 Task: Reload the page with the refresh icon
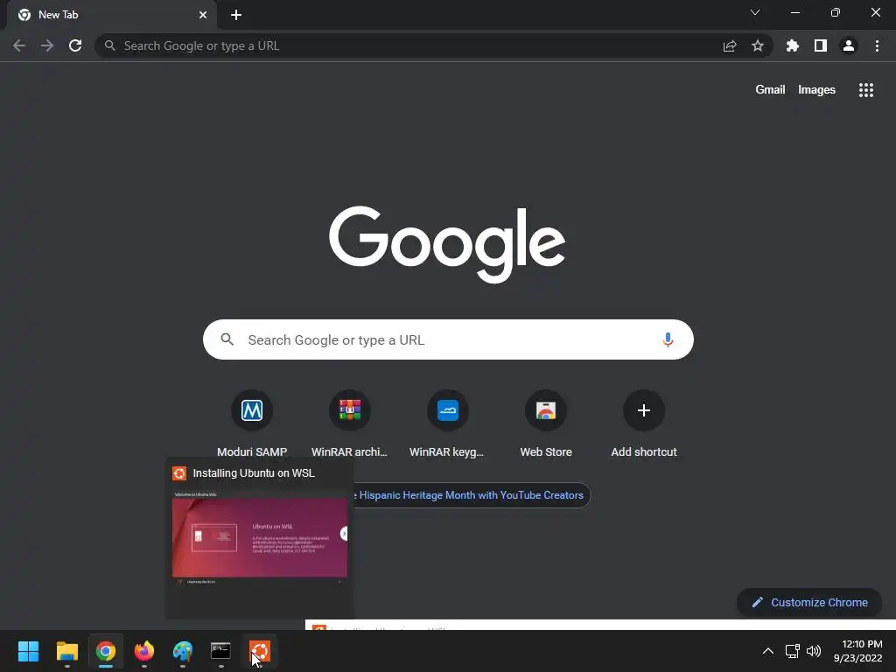click(x=75, y=45)
